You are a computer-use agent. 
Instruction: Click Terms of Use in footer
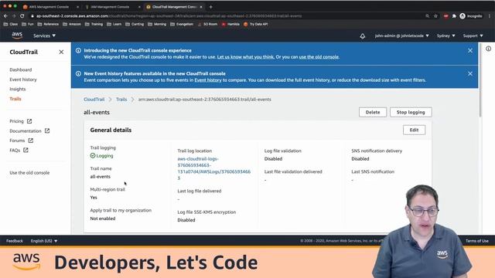477,241
